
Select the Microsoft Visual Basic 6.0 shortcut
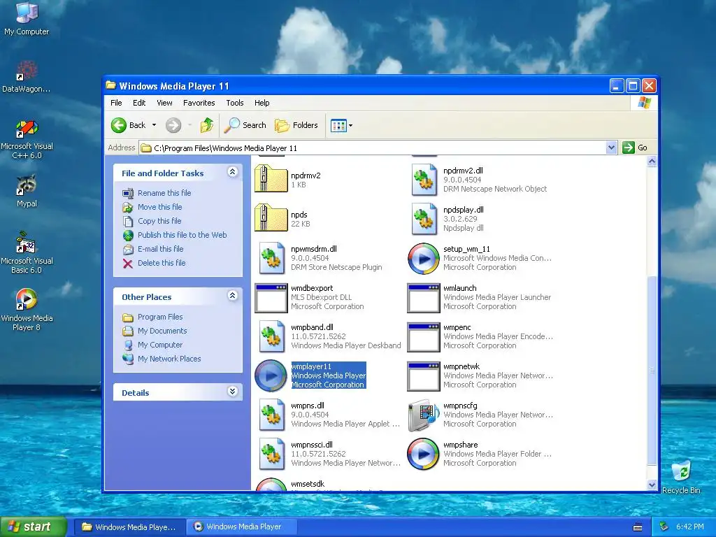point(27,252)
